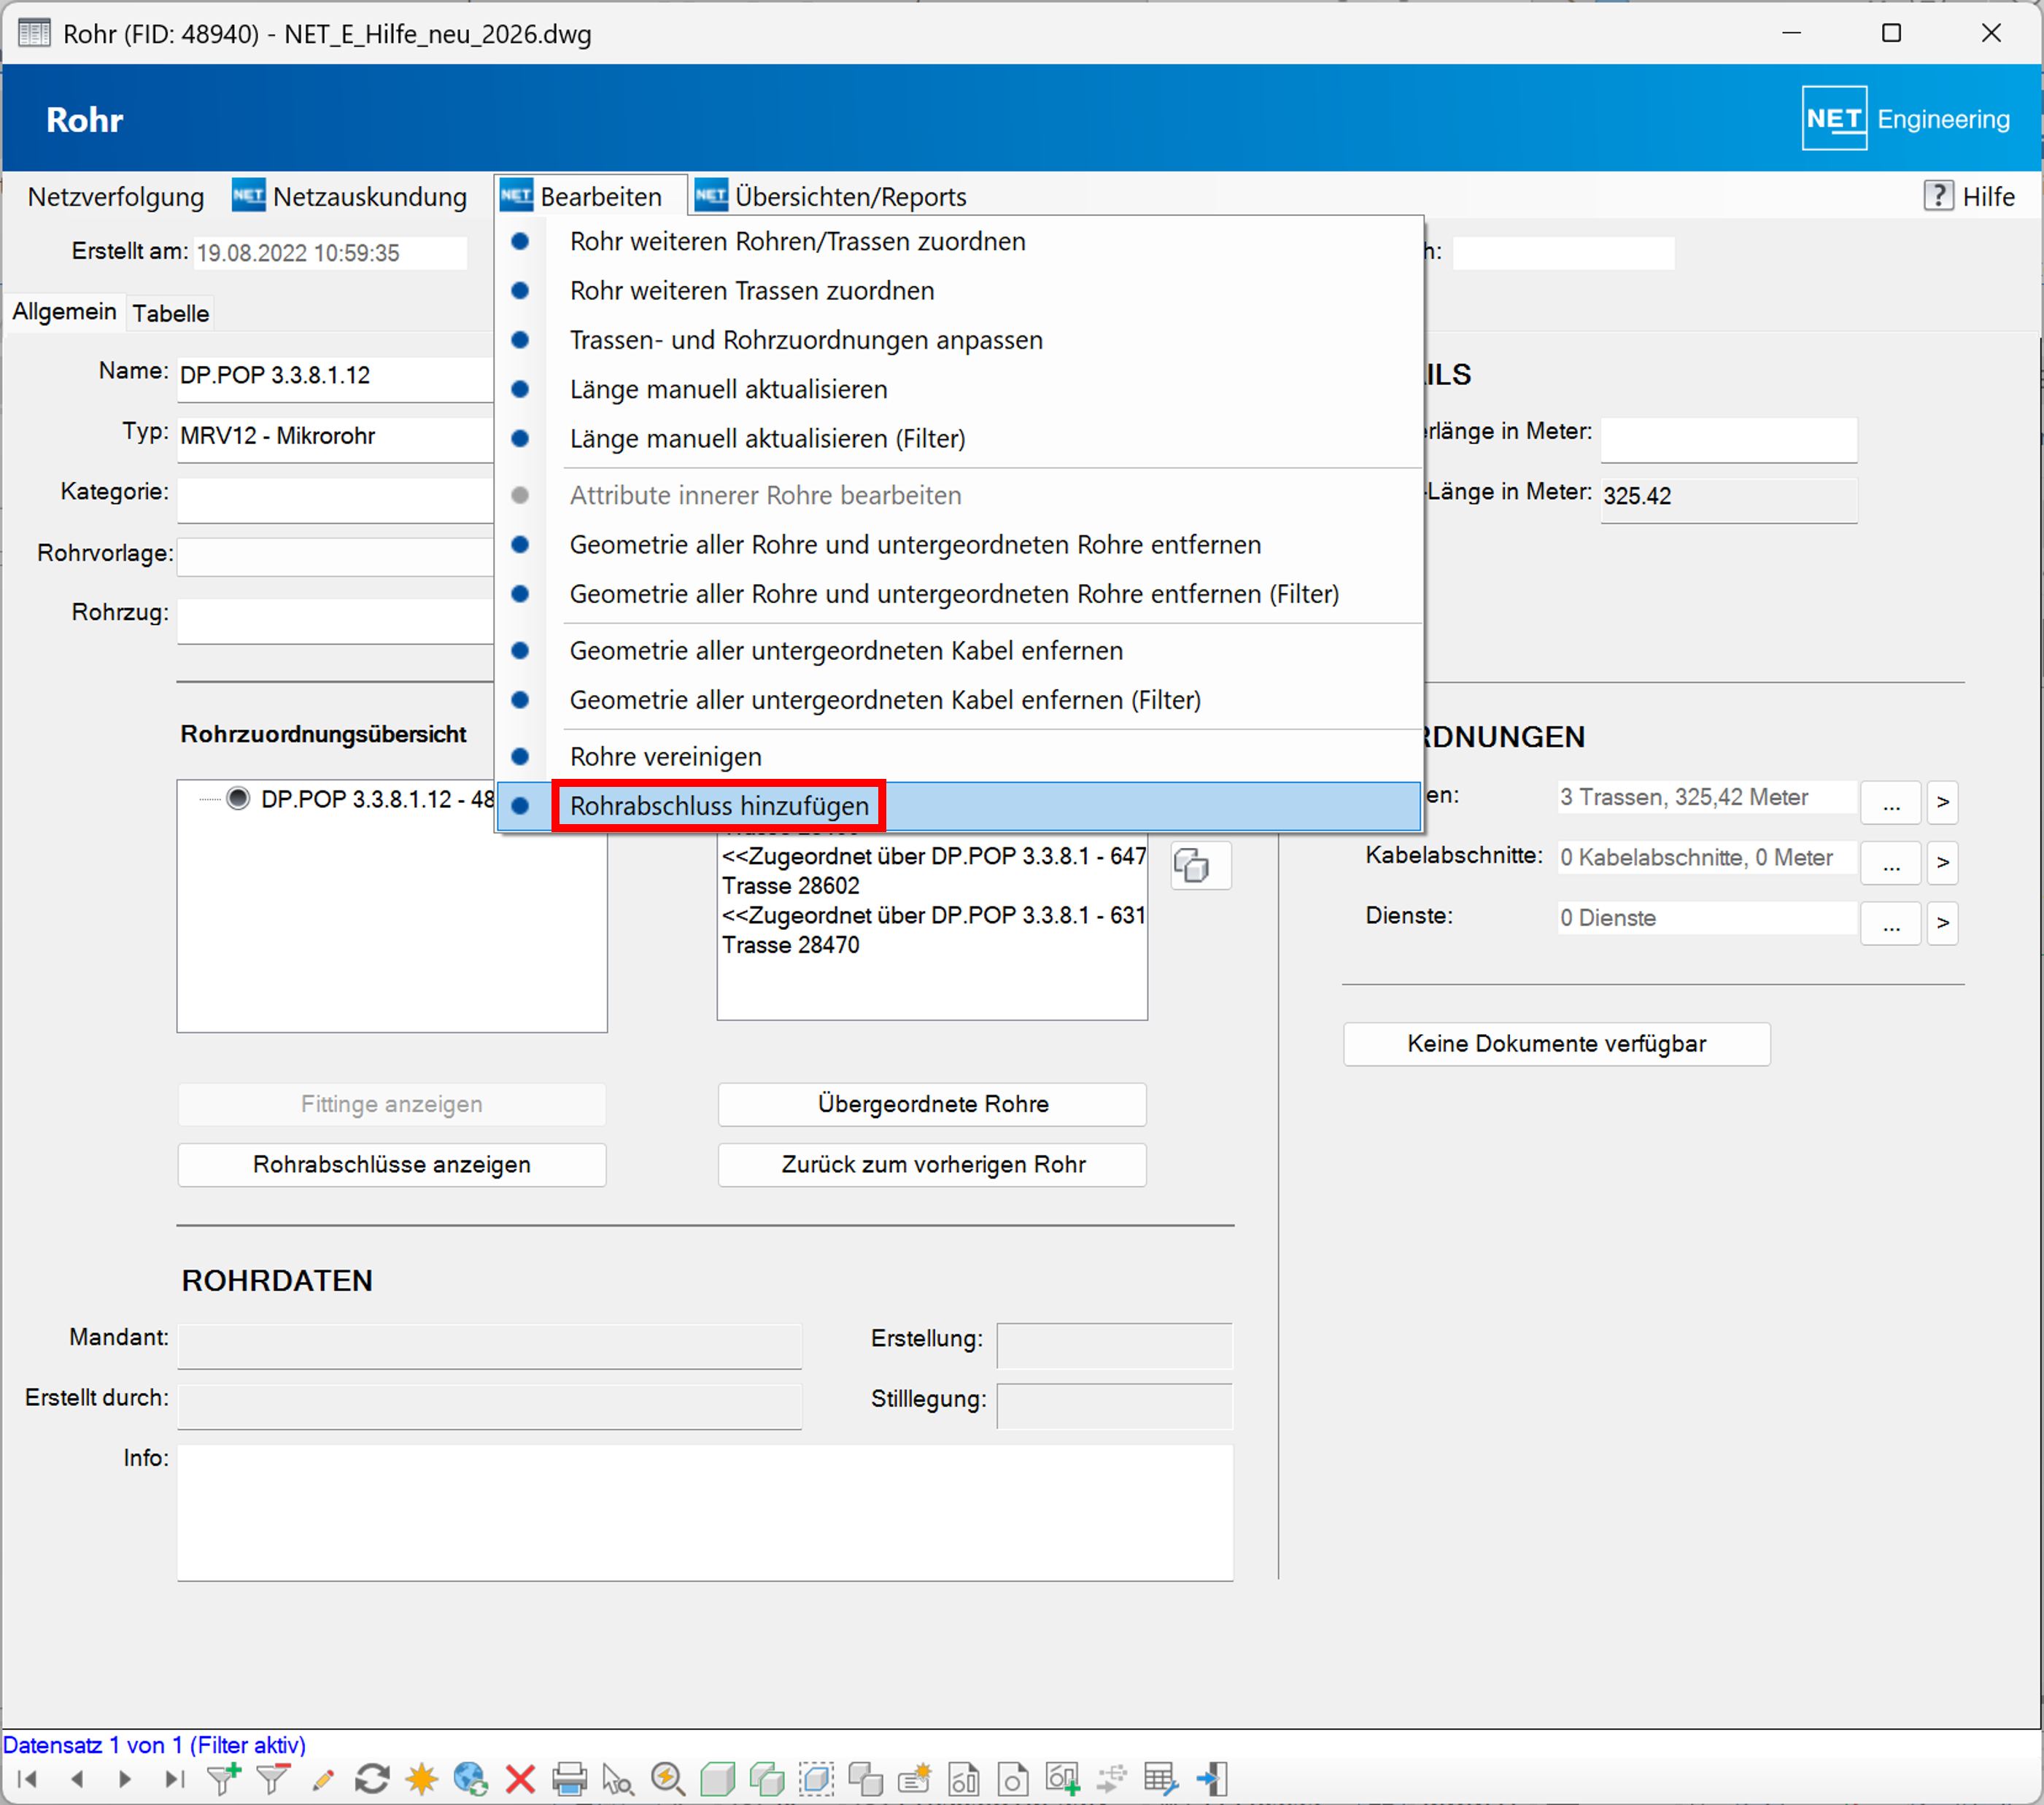Screen dimensions: 2044x1805
Task: Choose Geometrie aller Rohre entfernen (Filter)
Action: [x=958, y=594]
